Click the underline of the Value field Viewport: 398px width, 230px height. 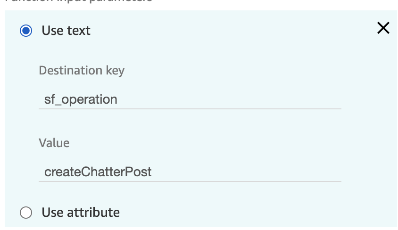[190, 181]
